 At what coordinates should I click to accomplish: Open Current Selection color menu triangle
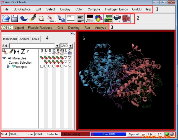tap(70, 62)
